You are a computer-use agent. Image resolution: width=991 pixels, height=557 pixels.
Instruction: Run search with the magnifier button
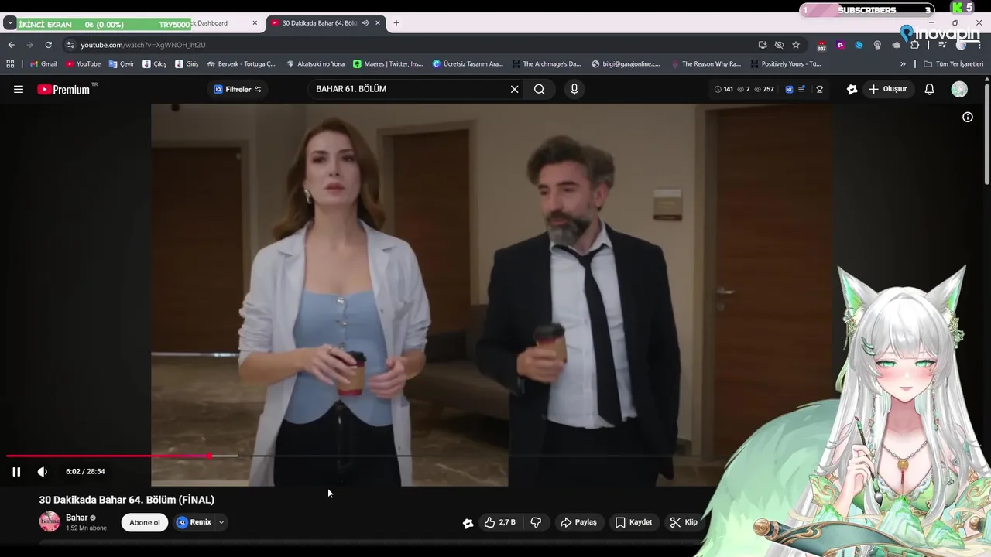pyautogui.click(x=540, y=89)
